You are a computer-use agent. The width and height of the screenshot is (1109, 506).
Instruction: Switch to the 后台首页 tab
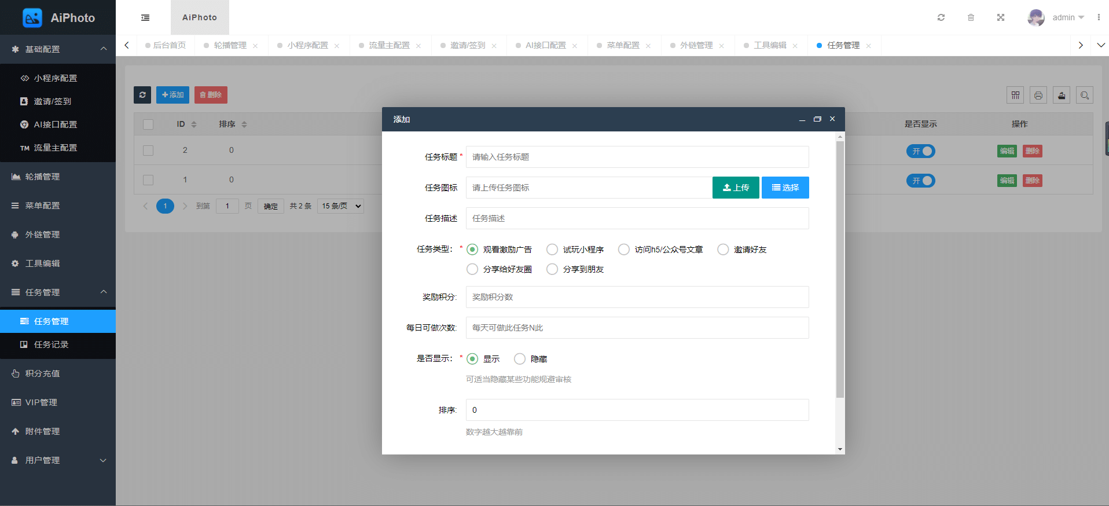point(166,45)
